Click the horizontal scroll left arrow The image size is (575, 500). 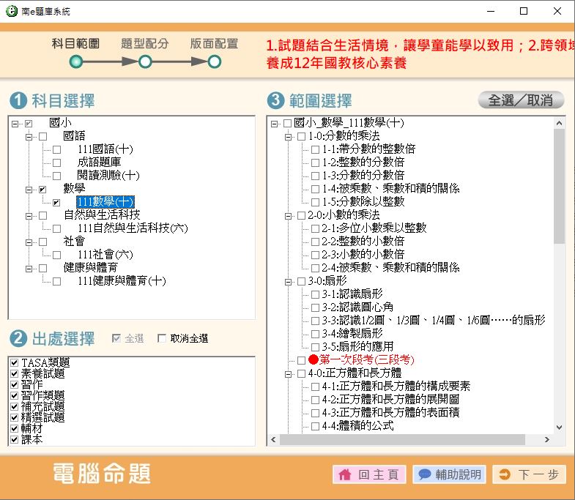click(x=273, y=439)
